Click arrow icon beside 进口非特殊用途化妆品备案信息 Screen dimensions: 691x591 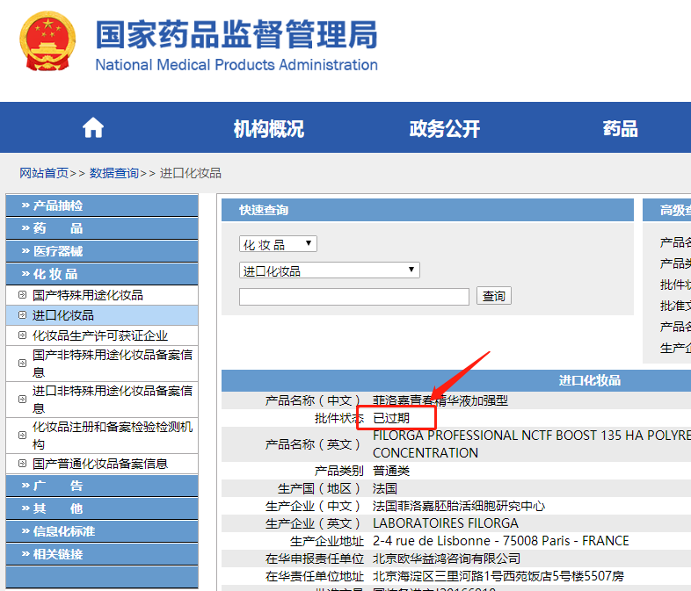pos(22,400)
